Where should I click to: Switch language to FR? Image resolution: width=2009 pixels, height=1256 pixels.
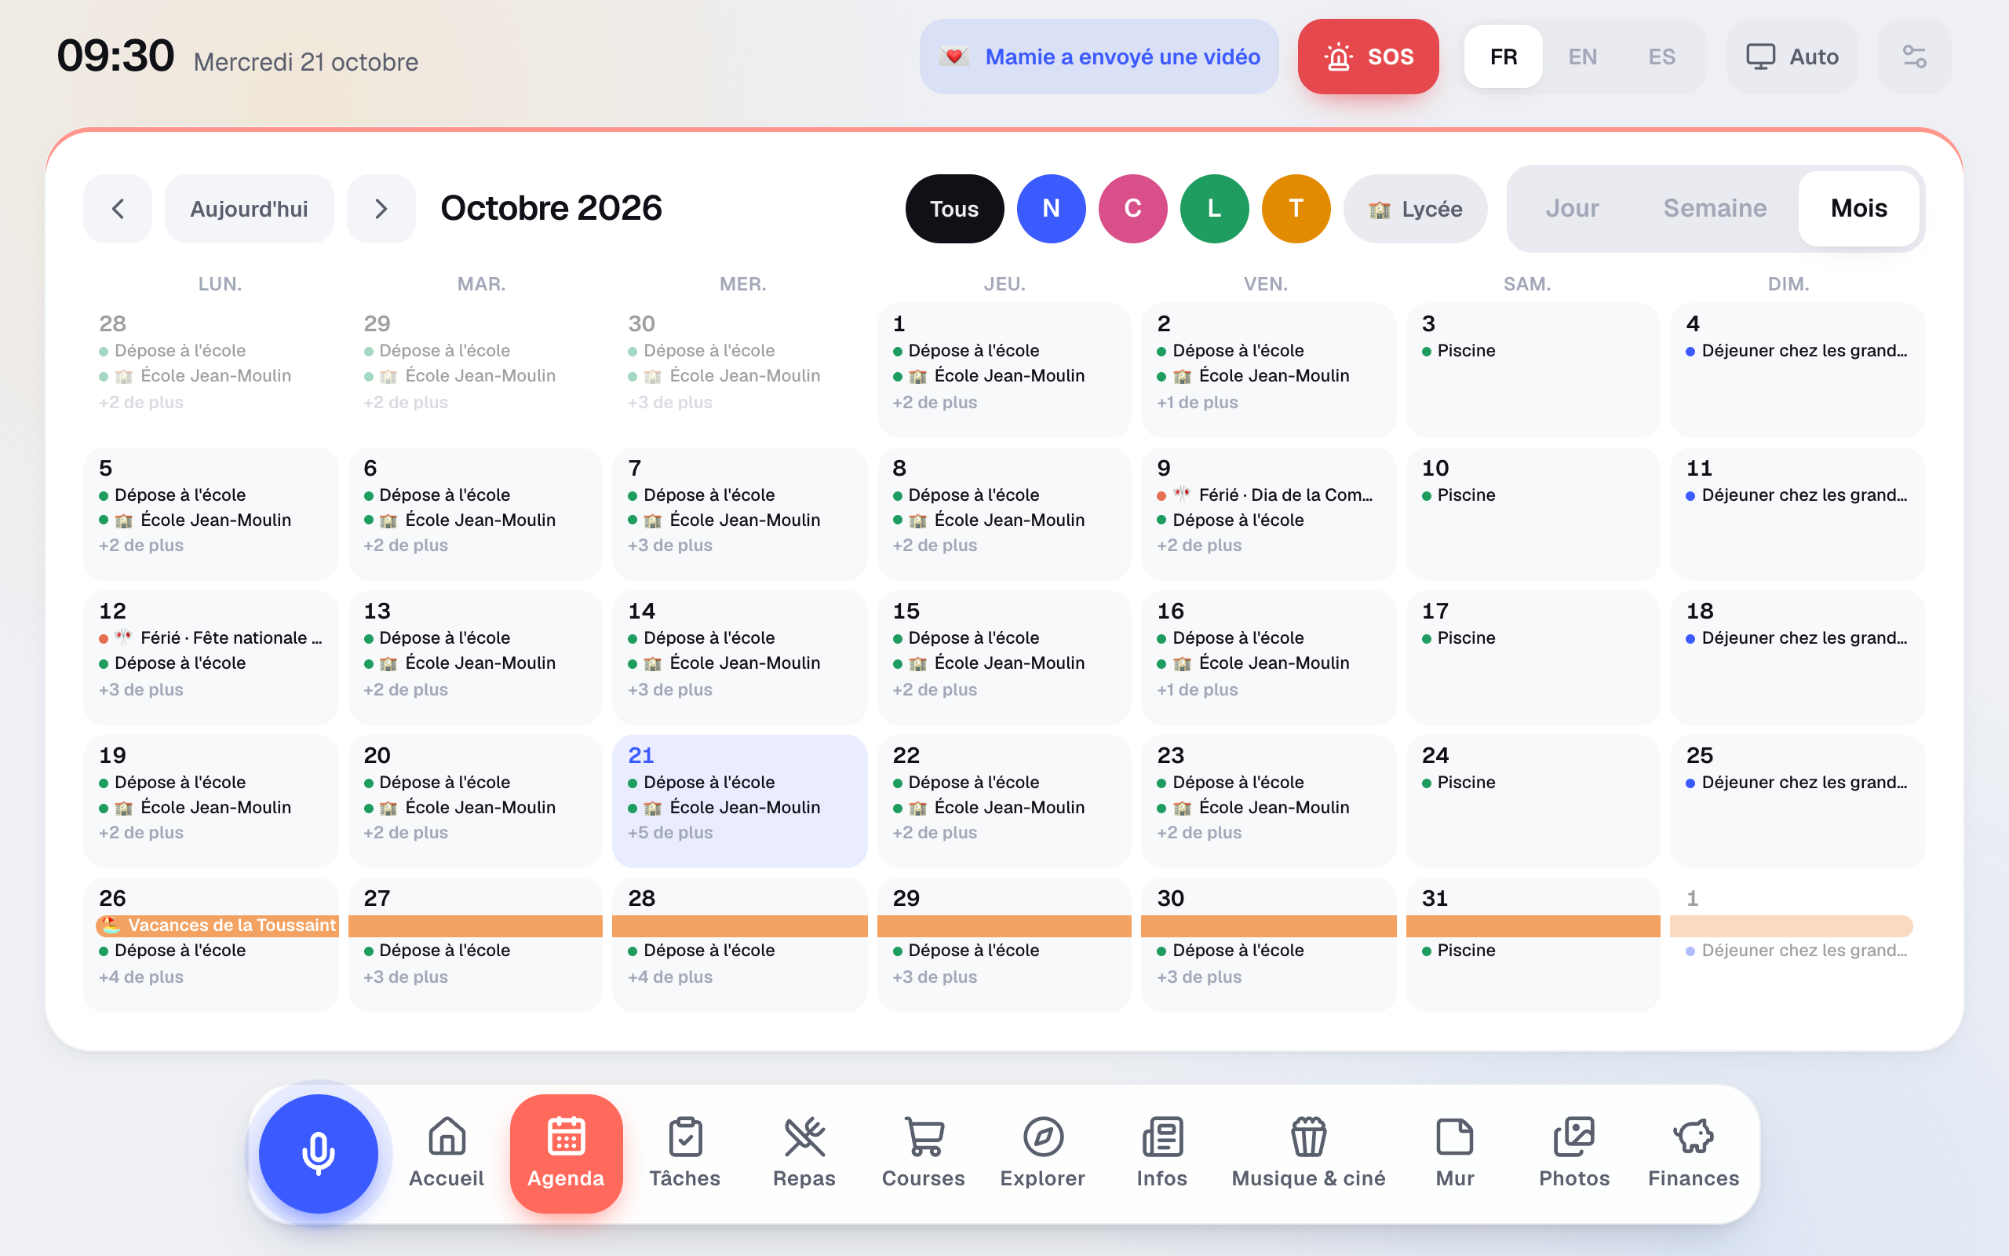coord(1504,57)
